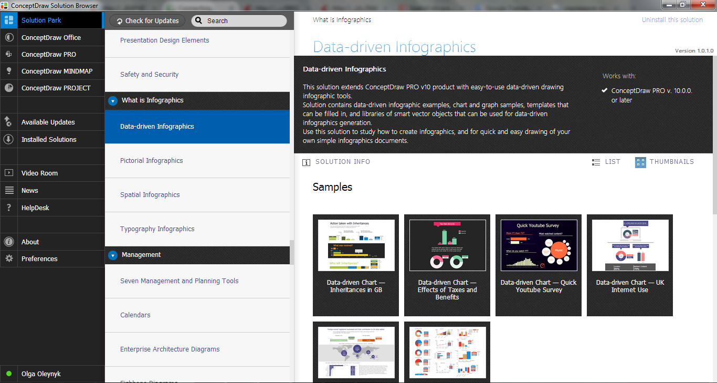The height and width of the screenshot is (383, 717).
Task: Click the Preferences gear icon
Action: (8, 259)
